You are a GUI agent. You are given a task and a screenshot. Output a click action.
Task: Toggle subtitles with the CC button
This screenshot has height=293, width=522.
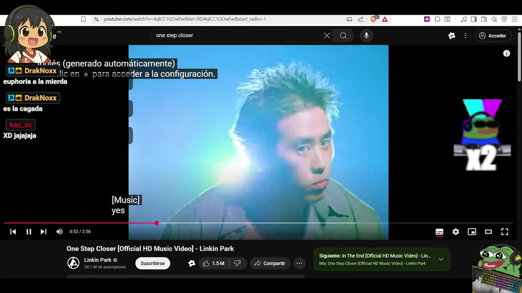click(x=439, y=232)
